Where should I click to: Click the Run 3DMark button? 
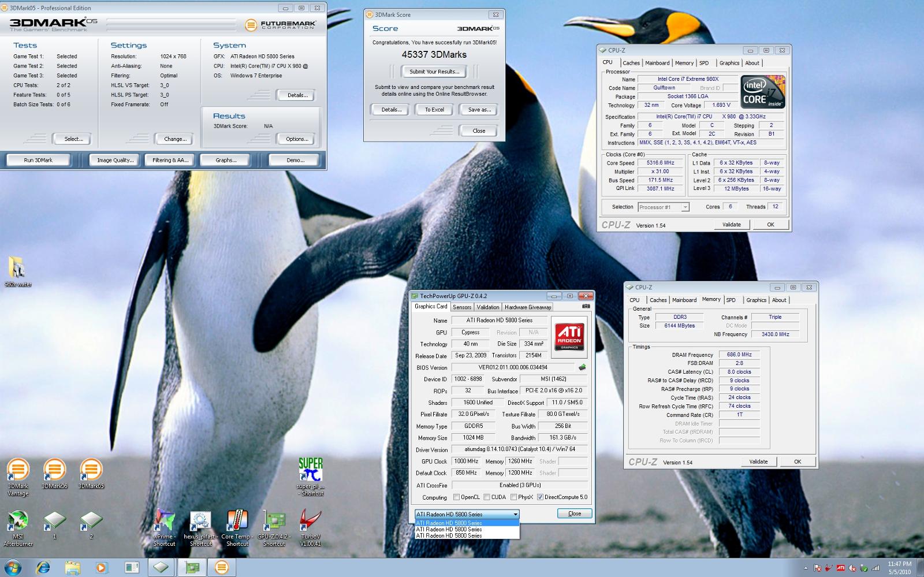(38, 160)
